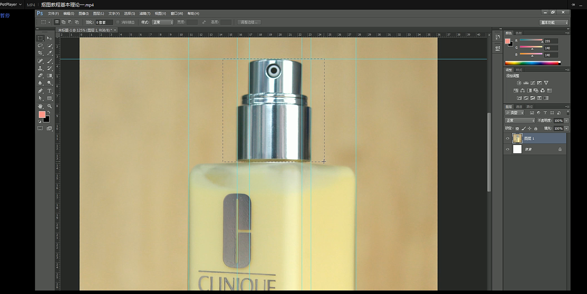Open the 文件(F) menu
587x294 pixels.
53,14
